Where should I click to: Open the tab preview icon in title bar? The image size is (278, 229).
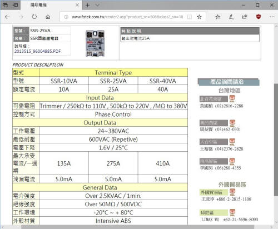(x=6, y=5)
